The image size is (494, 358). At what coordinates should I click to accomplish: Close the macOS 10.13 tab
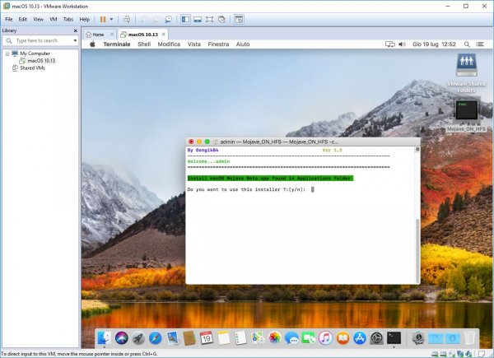[163, 34]
